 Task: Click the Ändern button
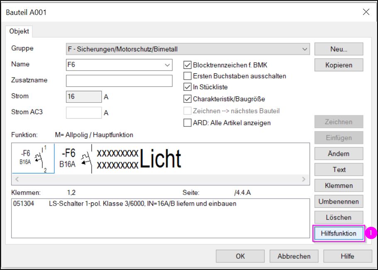click(x=339, y=153)
